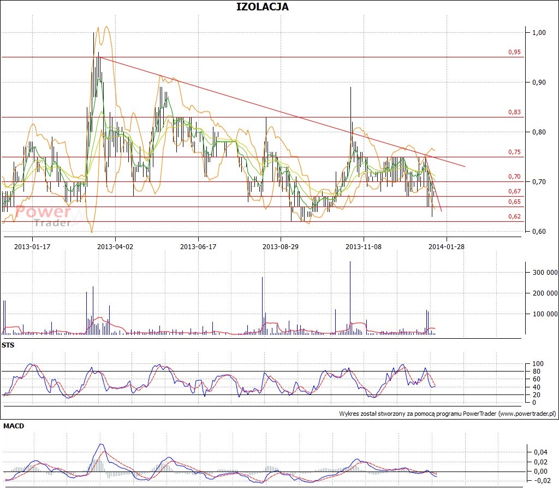Click the 0,90 price axis value
The width and height of the screenshot is (559, 495).
tap(539, 82)
